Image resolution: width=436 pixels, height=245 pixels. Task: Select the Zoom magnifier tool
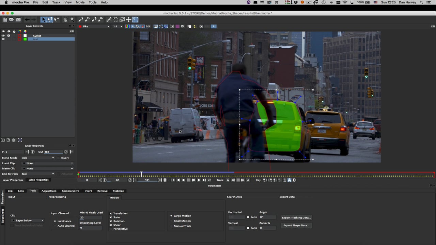[x=72, y=20]
